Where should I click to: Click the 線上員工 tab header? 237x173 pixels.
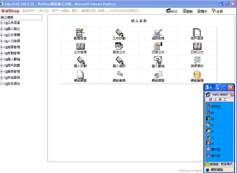tap(219, 100)
